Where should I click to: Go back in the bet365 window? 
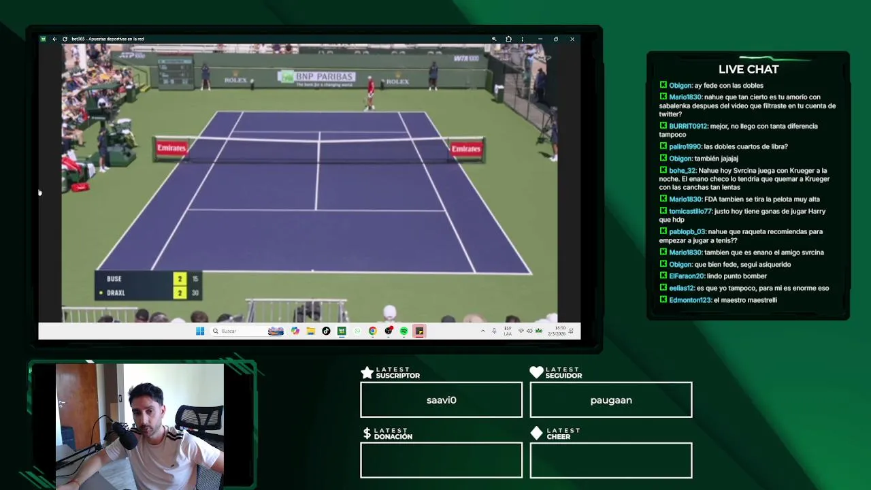[54, 39]
